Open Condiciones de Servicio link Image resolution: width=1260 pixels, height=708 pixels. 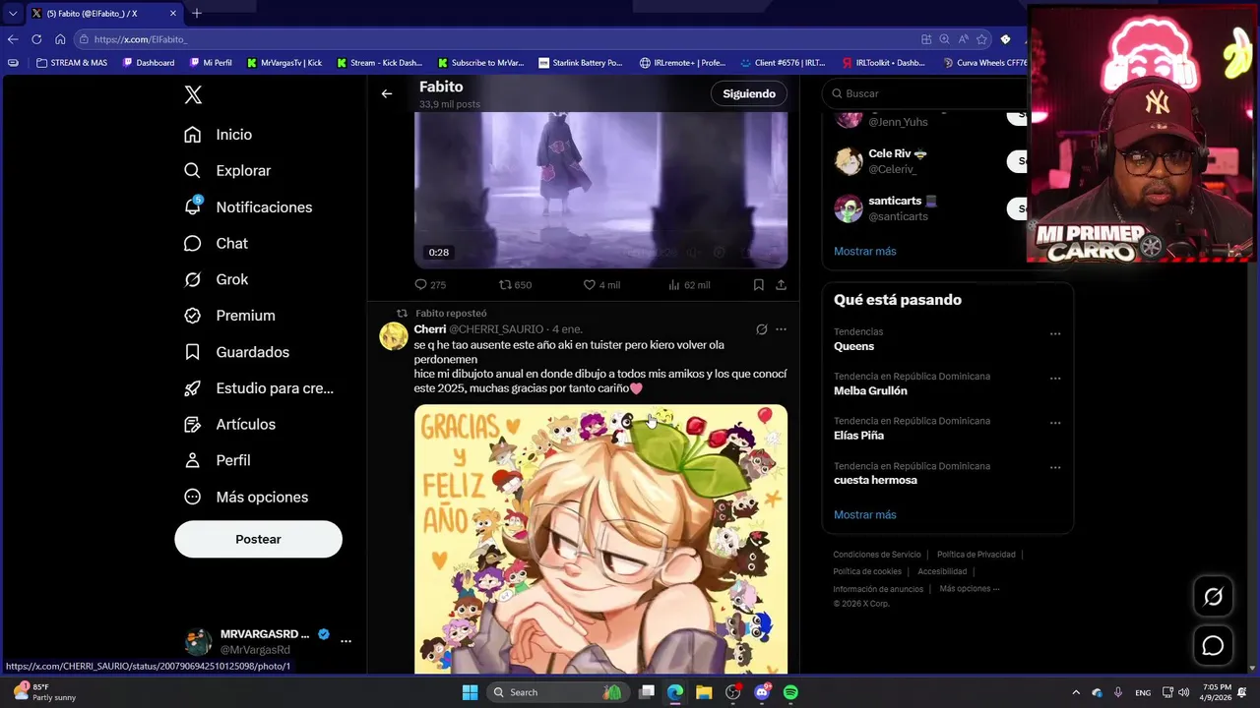click(x=877, y=555)
